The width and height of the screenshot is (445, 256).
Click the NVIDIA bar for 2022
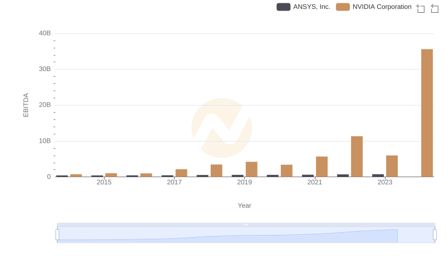pos(357,157)
